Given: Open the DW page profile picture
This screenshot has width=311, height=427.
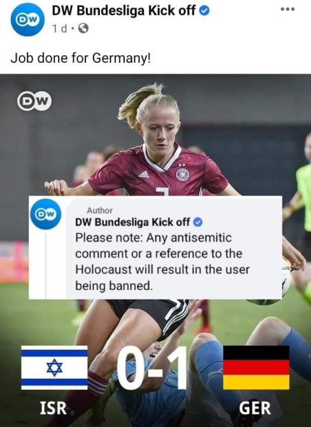Looking at the screenshot, I should click(28, 19).
